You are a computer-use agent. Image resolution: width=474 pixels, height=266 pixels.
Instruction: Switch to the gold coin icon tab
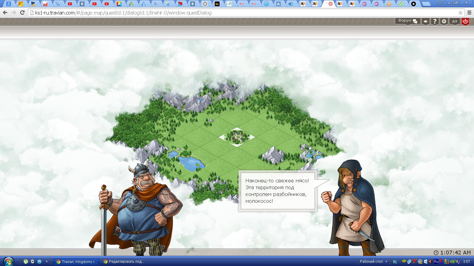389,4
